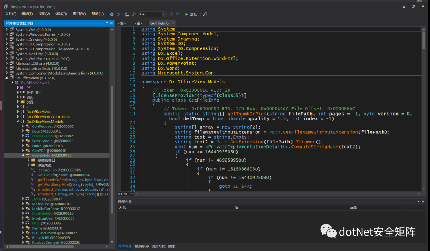
Task: Collapse the GetFileInfo class node
Action: 23,155
